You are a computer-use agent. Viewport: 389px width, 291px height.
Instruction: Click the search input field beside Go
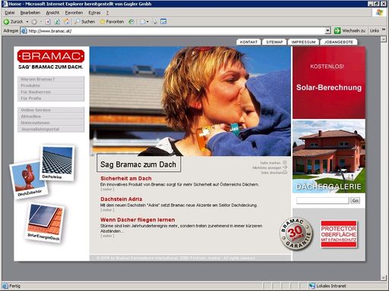[323, 201]
